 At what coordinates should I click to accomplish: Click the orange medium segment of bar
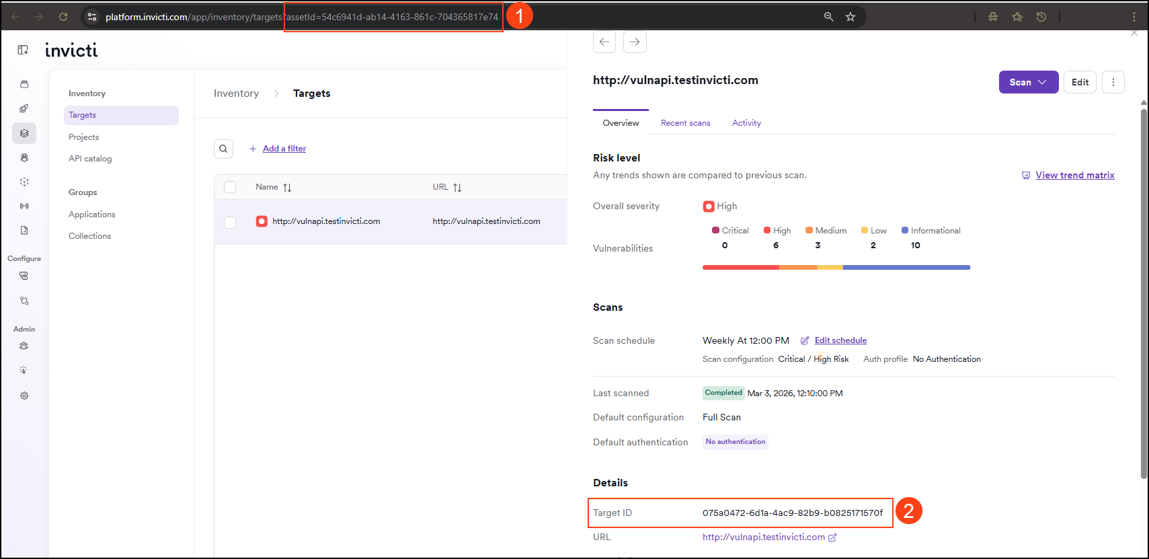point(798,268)
